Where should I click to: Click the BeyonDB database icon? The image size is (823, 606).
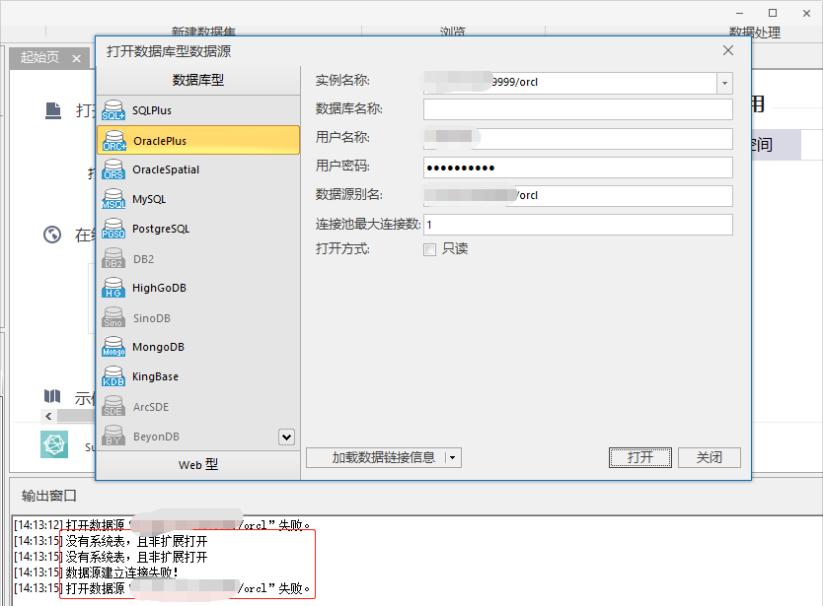pyautogui.click(x=113, y=436)
